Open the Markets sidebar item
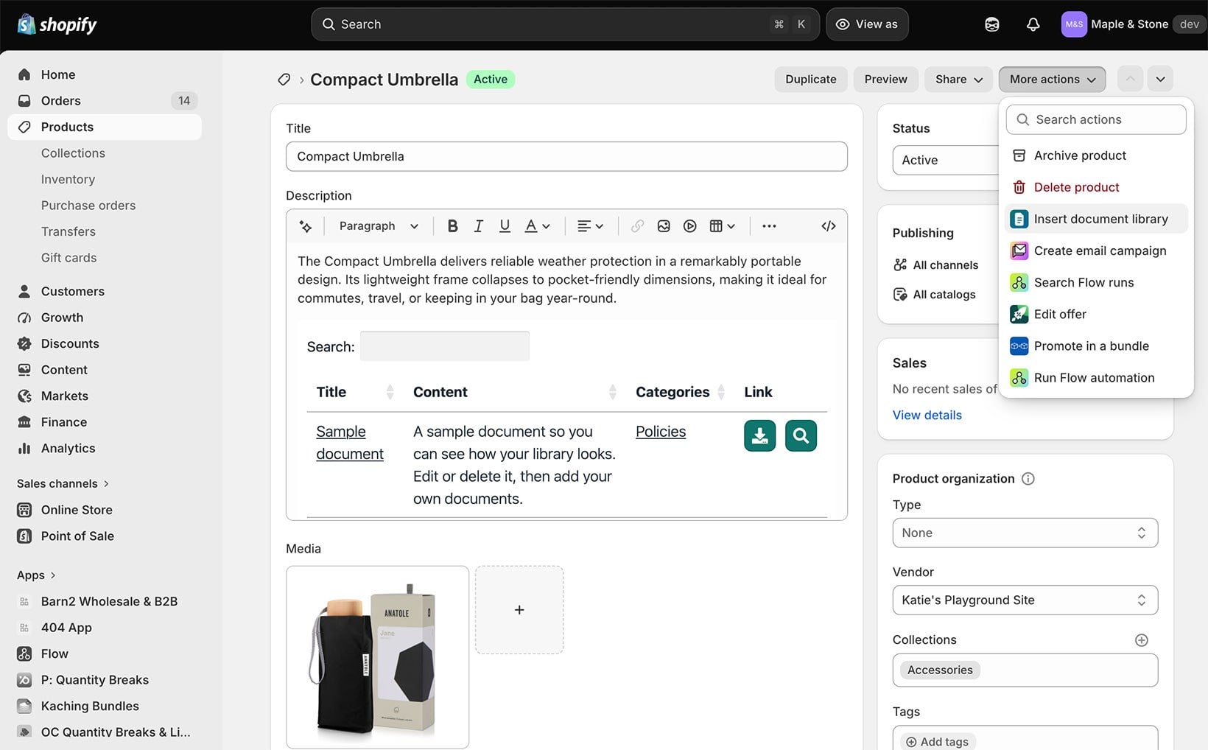1208x750 pixels. click(x=105, y=396)
